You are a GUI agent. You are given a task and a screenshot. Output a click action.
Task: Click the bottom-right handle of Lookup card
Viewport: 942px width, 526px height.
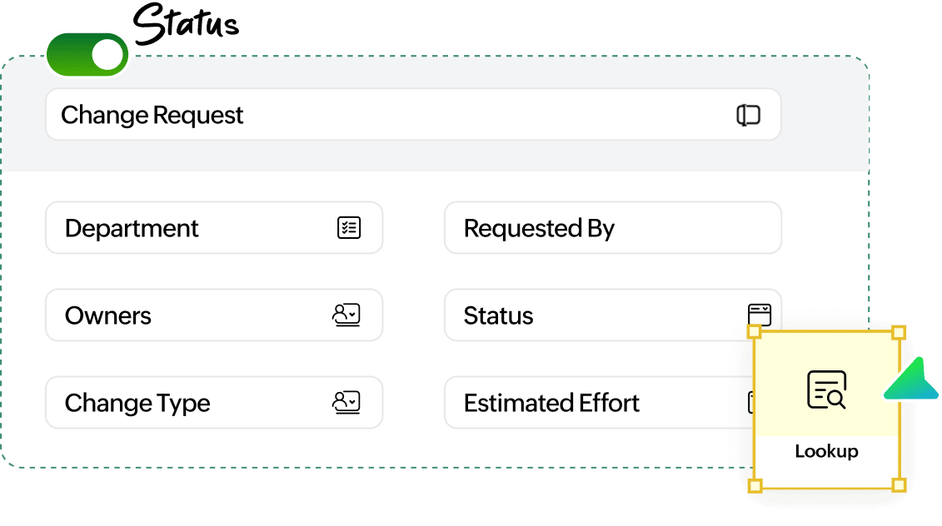tap(899, 485)
